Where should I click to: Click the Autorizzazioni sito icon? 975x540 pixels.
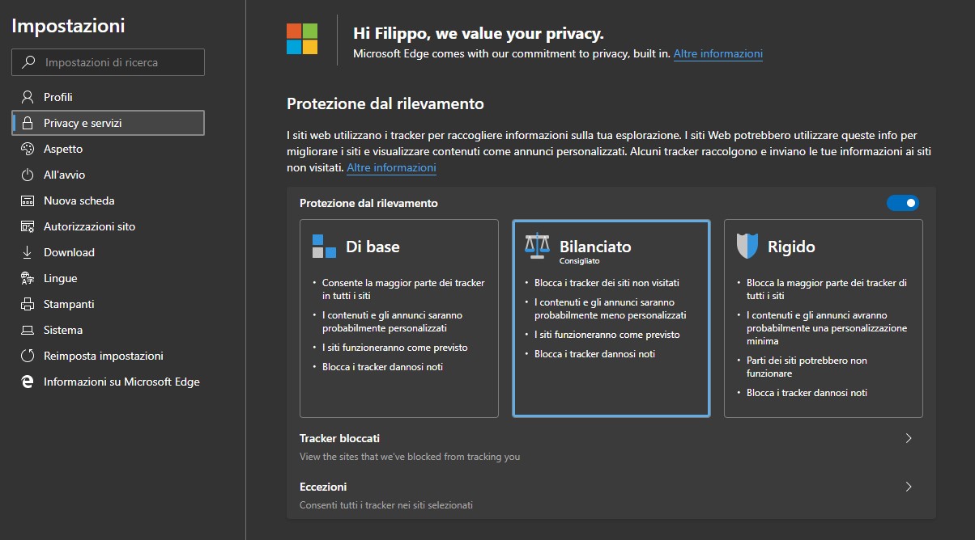coord(28,226)
